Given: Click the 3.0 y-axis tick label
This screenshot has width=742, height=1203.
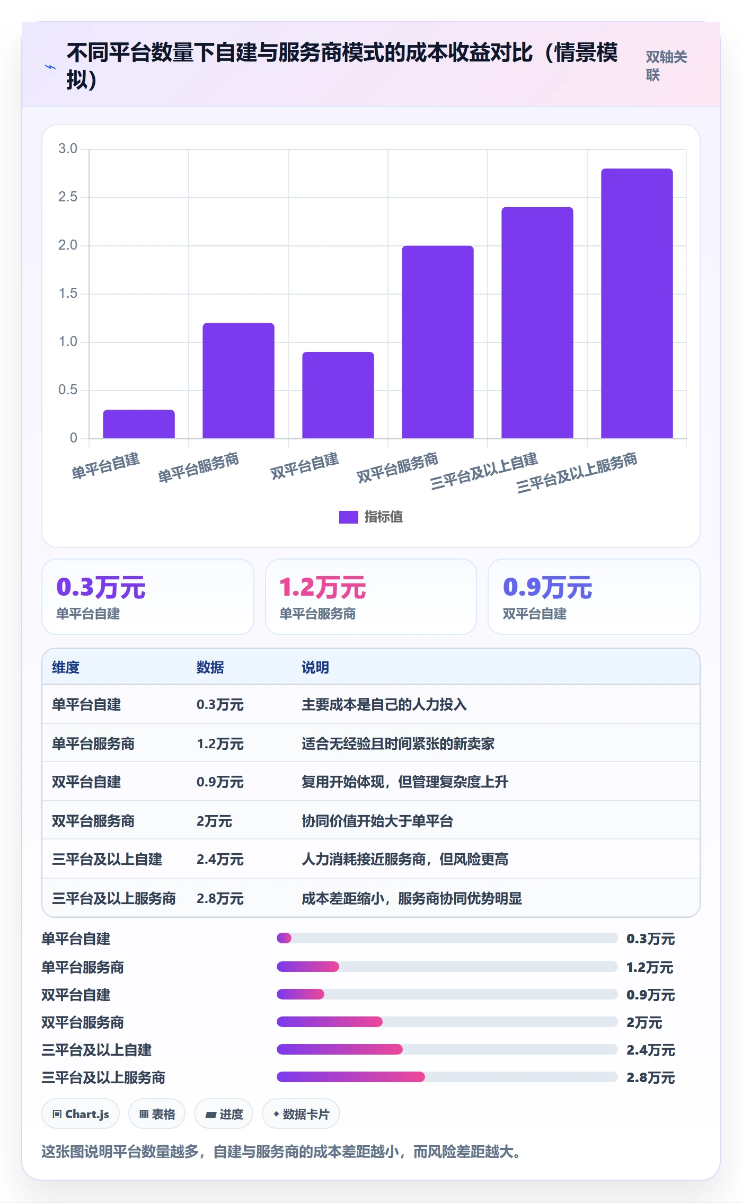Looking at the screenshot, I should click(x=68, y=149).
